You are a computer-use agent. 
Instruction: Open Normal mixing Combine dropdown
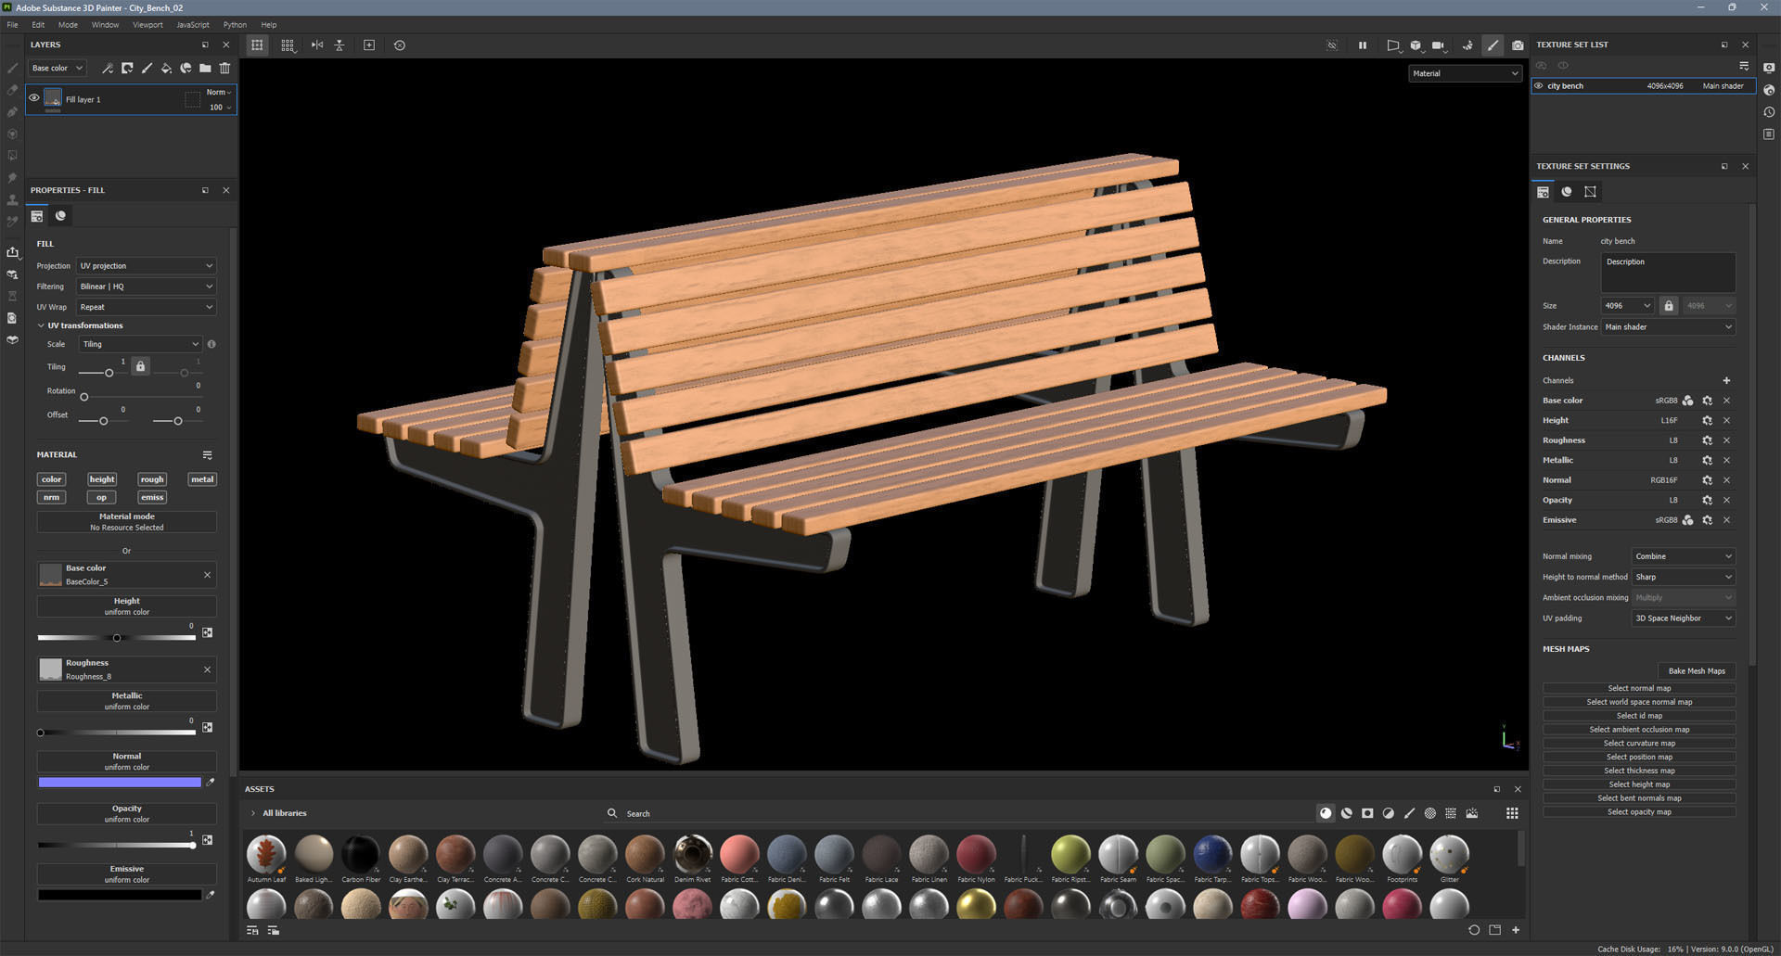point(1683,556)
